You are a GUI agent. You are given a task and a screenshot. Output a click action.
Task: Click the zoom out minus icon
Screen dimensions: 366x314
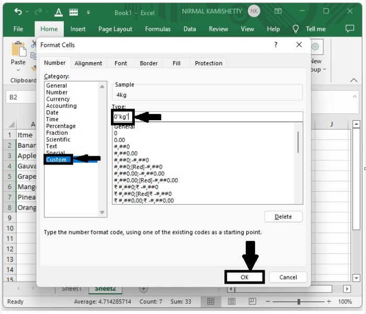coord(268,301)
